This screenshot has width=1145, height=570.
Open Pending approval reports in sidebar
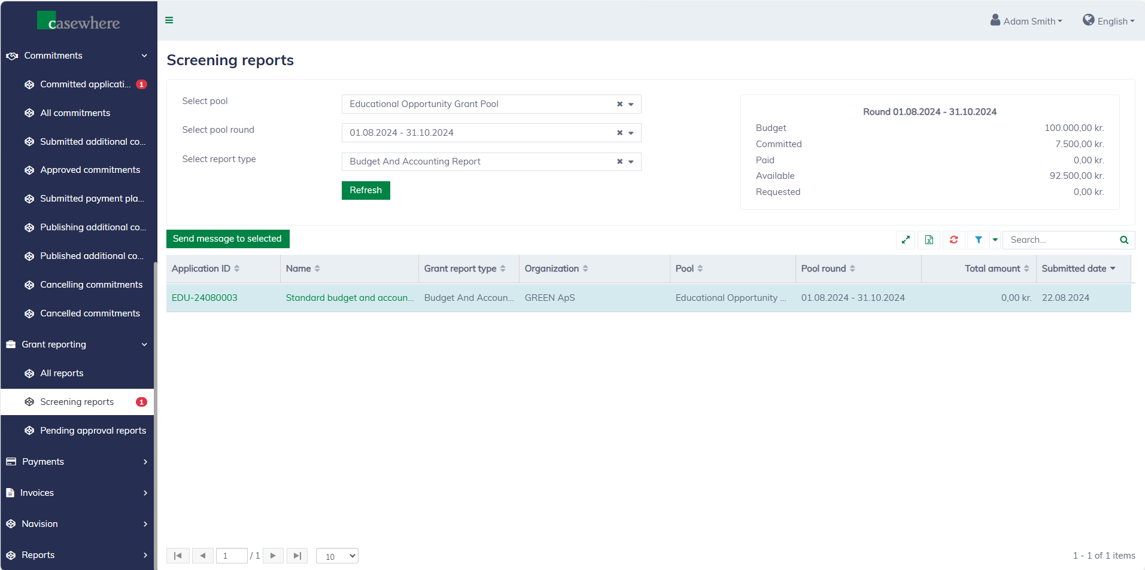[93, 431]
